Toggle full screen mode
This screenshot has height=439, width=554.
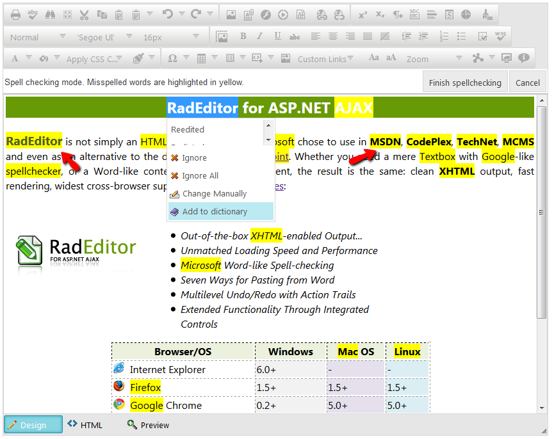click(x=507, y=58)
